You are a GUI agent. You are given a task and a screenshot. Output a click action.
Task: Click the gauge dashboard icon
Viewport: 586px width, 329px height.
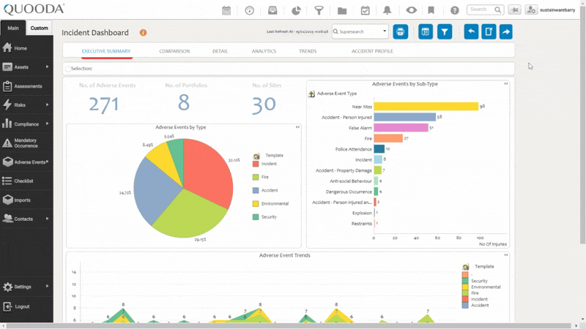coord(249,10)
